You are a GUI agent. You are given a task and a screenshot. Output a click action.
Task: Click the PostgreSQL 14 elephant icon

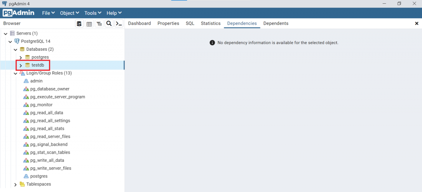pyautogui.click(x=16, y=41)
